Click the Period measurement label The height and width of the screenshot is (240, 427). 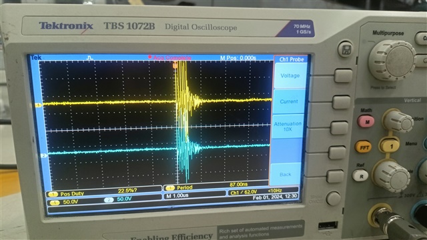(x=185, y=187)
